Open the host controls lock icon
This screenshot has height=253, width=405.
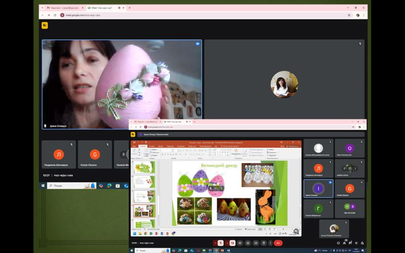click(x=362, y=243)
